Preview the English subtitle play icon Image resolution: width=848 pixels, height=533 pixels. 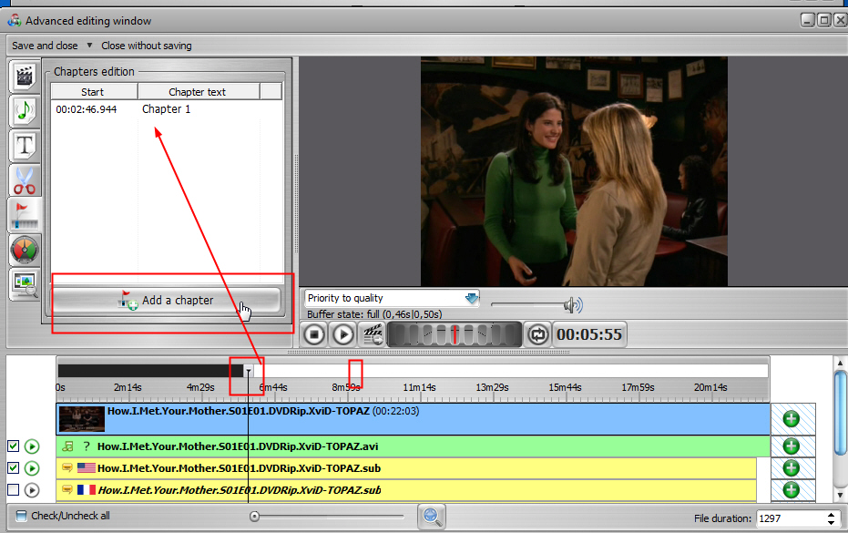[x=32, y=468]
